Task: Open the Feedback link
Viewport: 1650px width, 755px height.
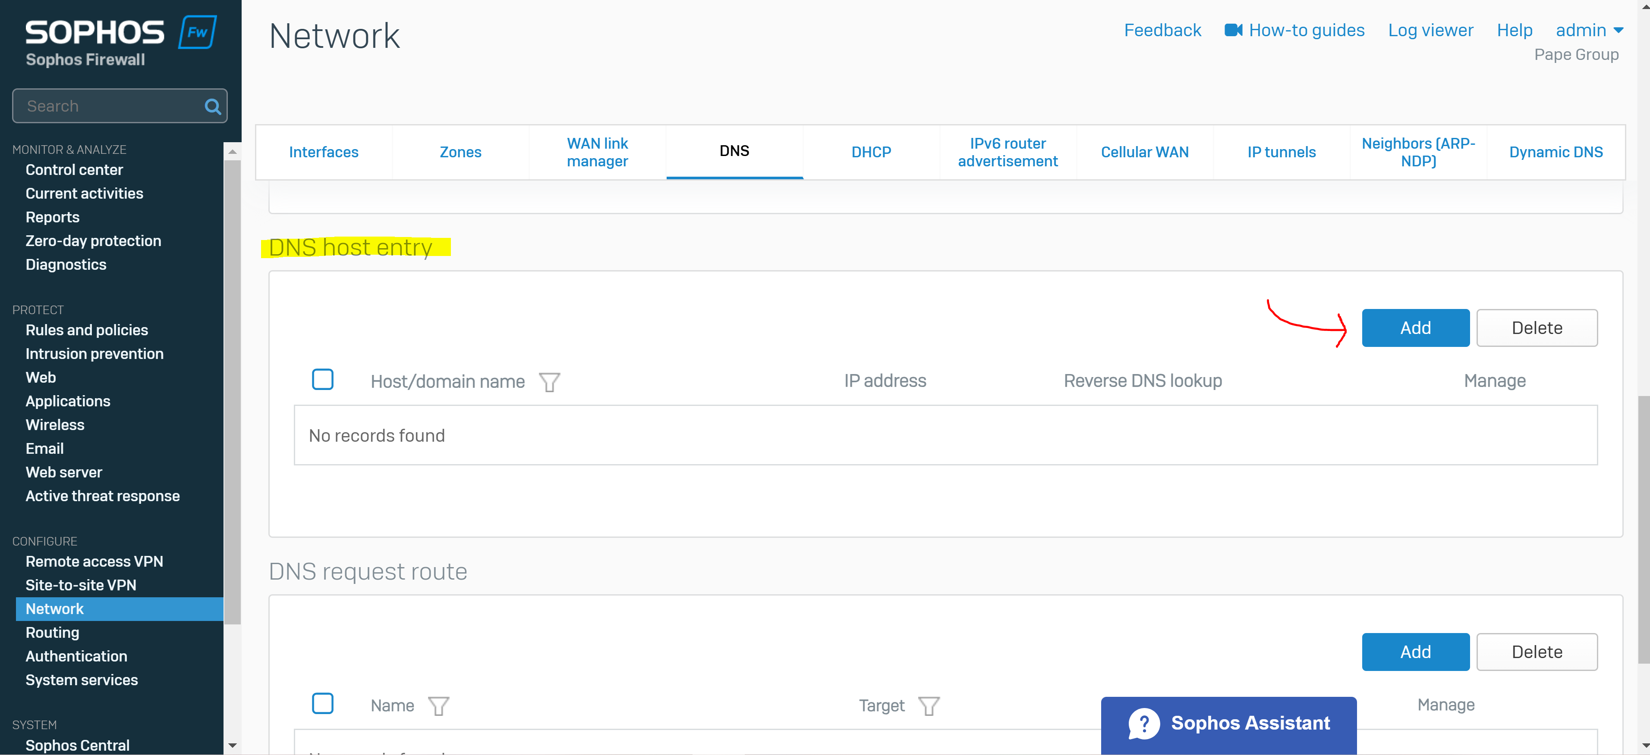Action: 1162,30
